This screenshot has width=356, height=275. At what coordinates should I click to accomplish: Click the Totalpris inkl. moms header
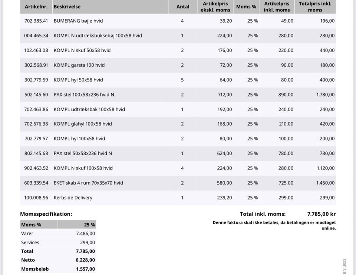click(x=315, y=7)
